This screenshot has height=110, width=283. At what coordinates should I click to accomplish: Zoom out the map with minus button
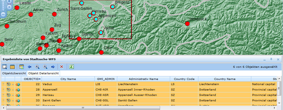pos(3,14)
